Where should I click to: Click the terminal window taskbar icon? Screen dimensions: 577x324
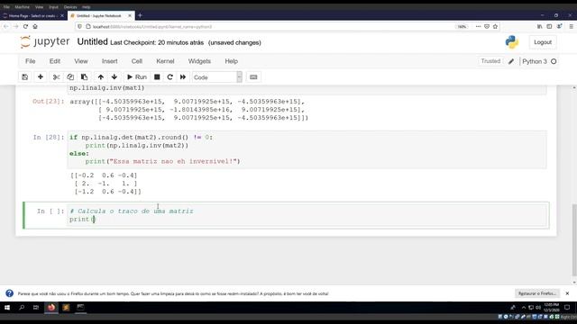click(x=80, y=308)
